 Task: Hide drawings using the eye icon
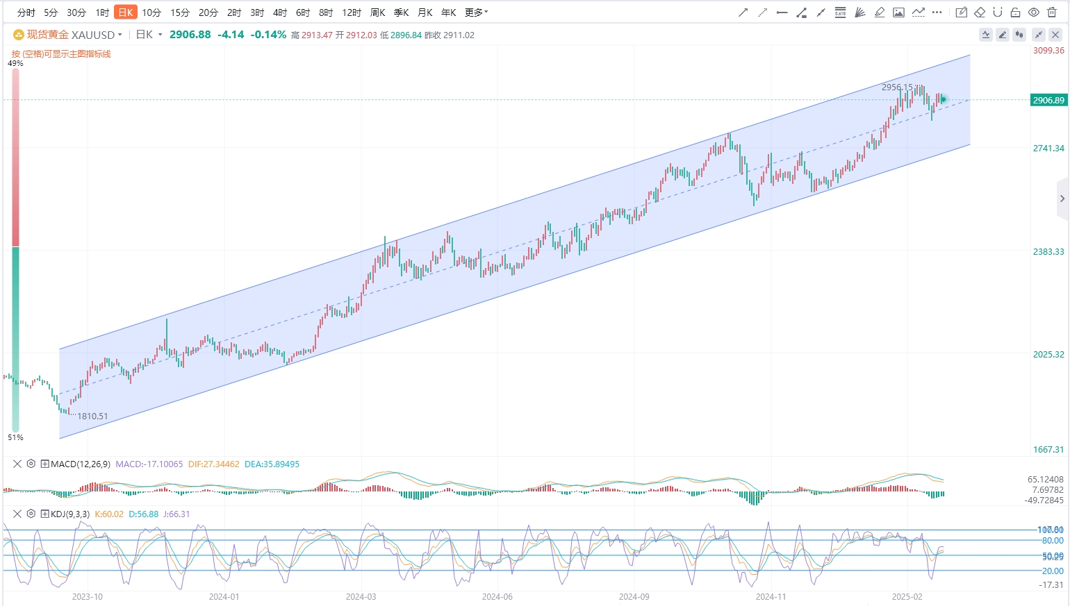(1033, 12)
